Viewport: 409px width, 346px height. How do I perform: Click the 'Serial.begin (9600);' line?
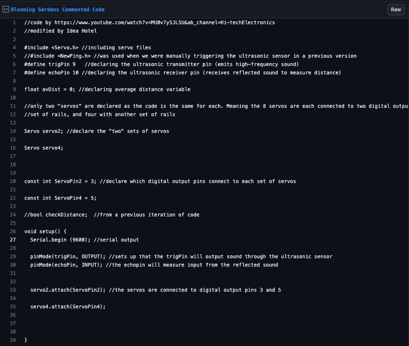(x=84, y=240)
